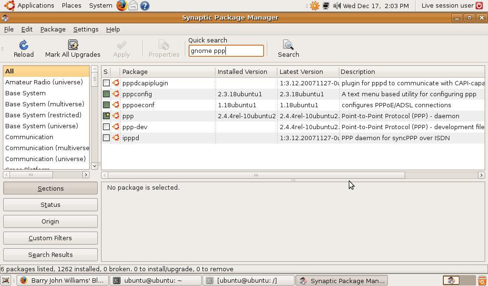Click the red power shutdown icon
This screenshot has height=286, width=488.
[479, 5]
